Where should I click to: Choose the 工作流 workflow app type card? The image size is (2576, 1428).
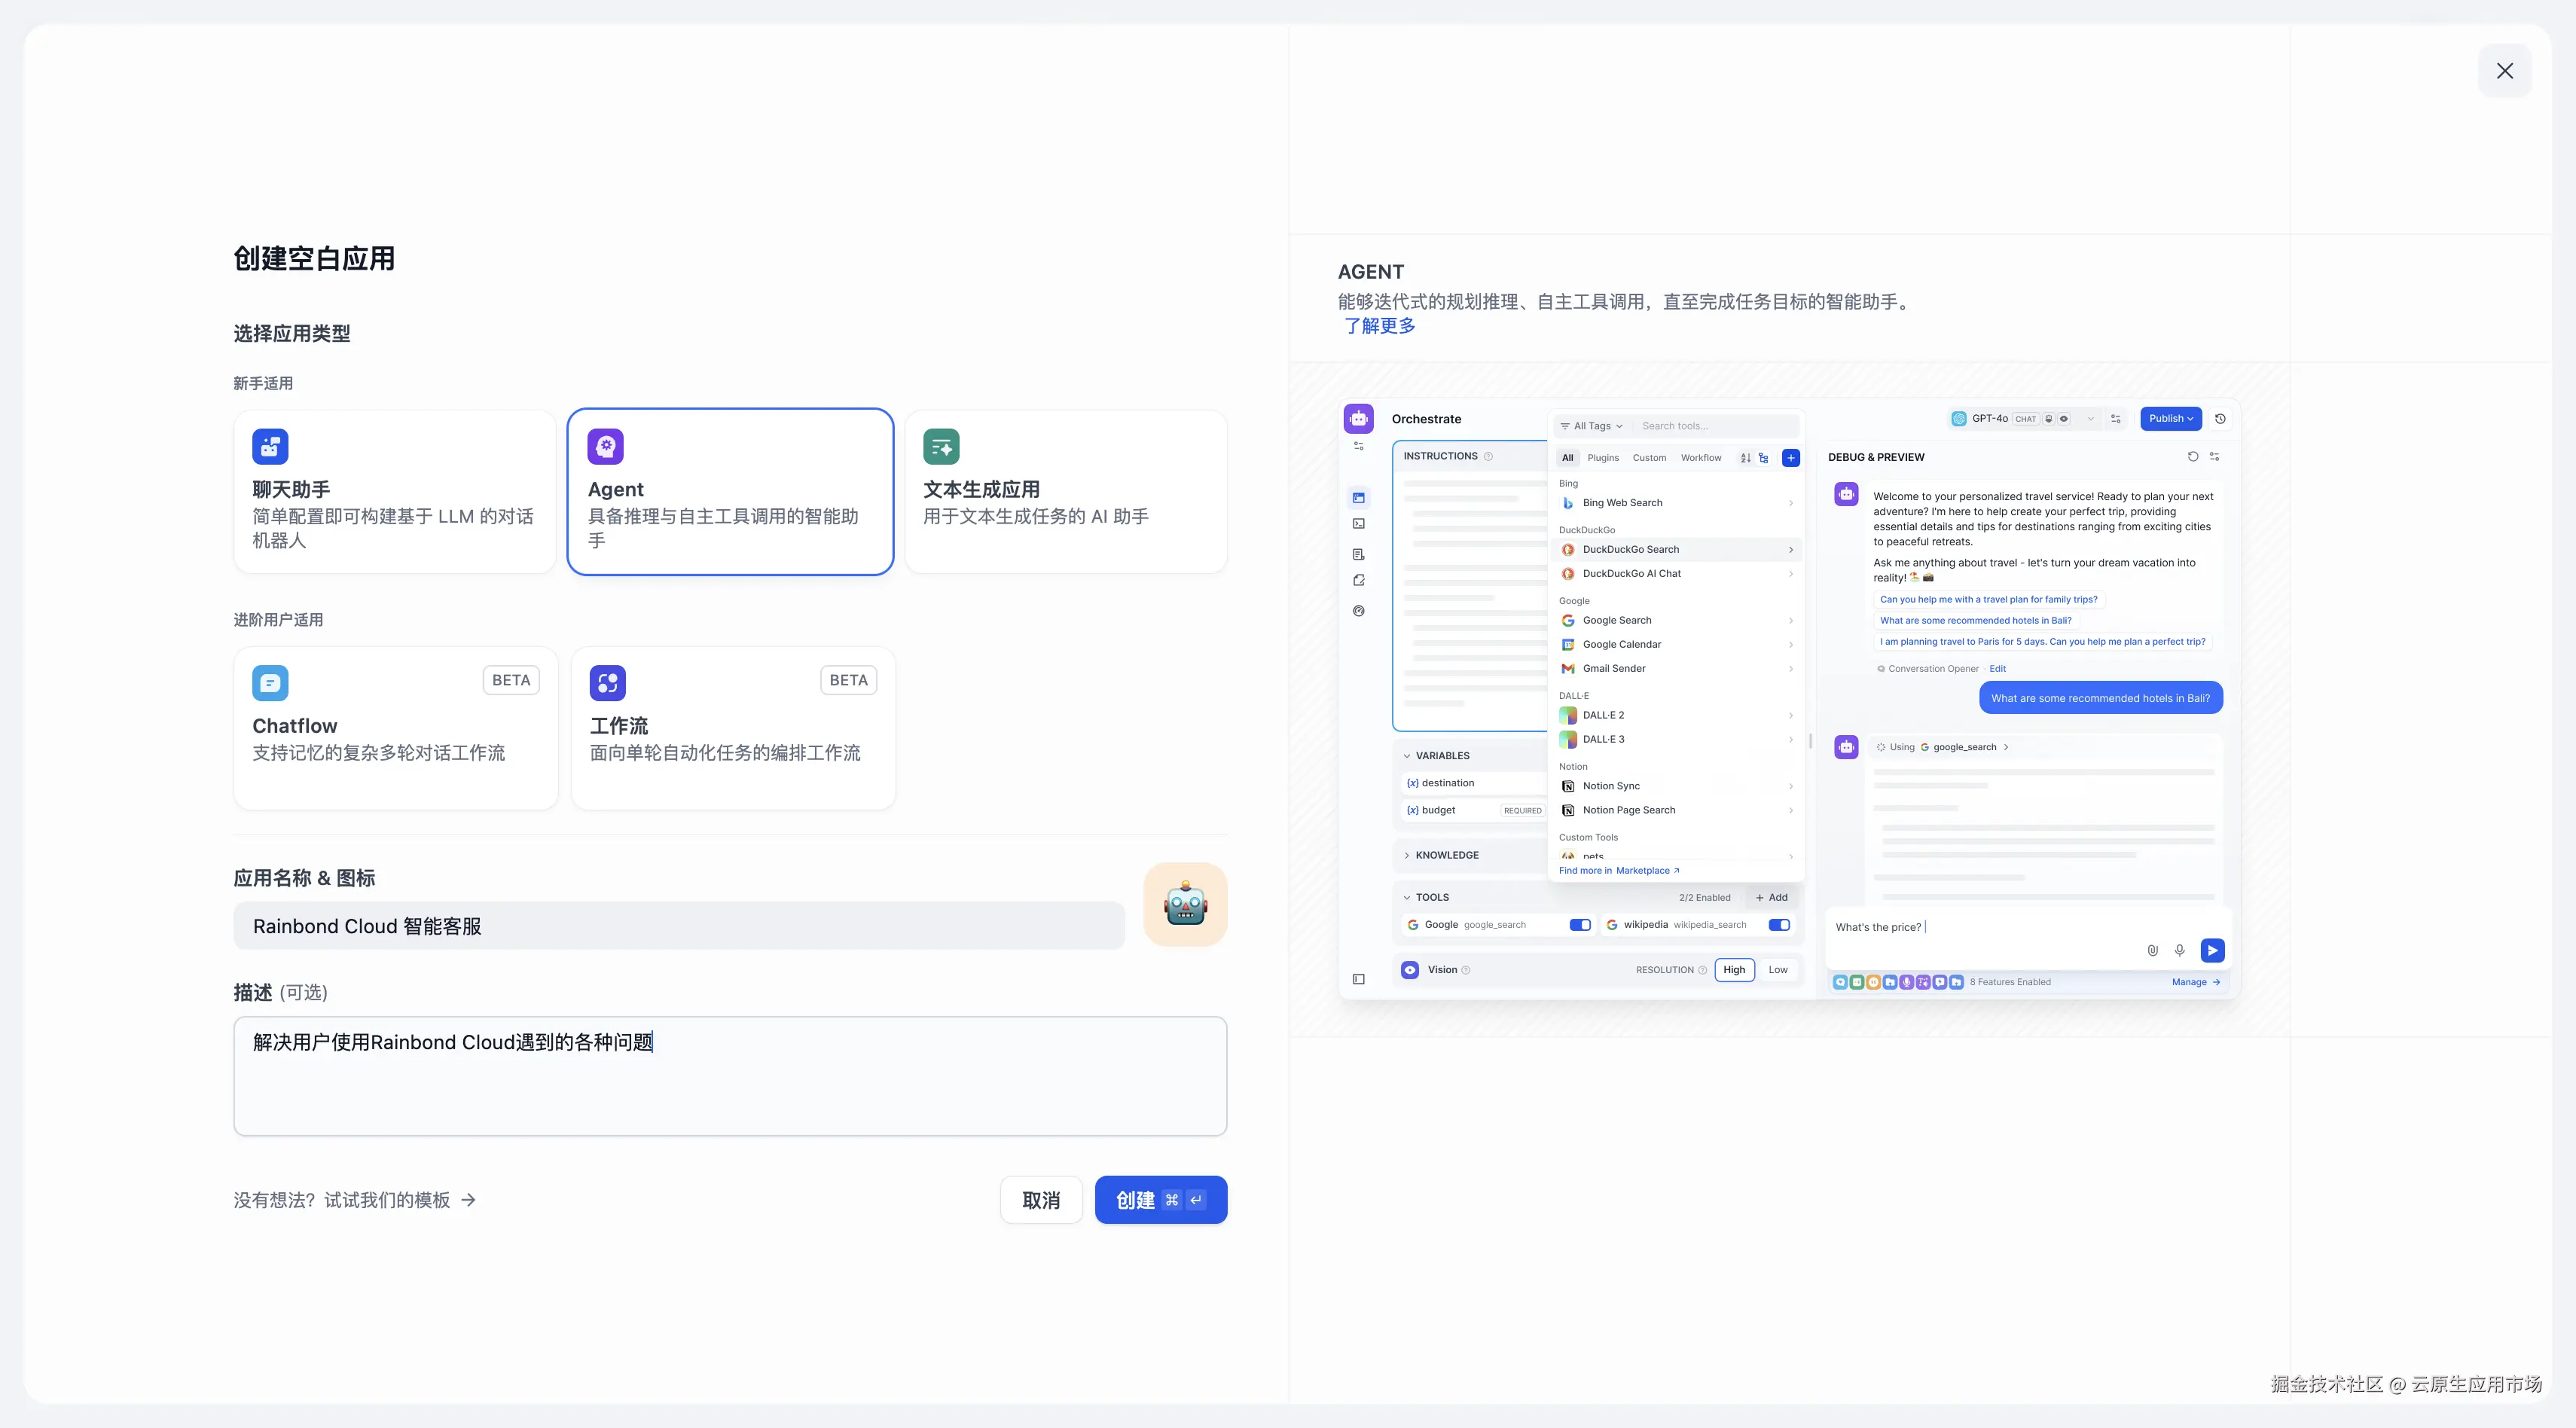point(732,727)
